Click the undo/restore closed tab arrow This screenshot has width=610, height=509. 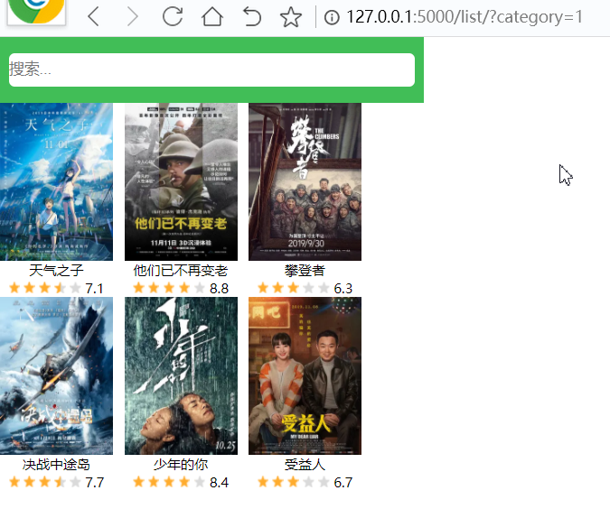click(x=252, y=17)
